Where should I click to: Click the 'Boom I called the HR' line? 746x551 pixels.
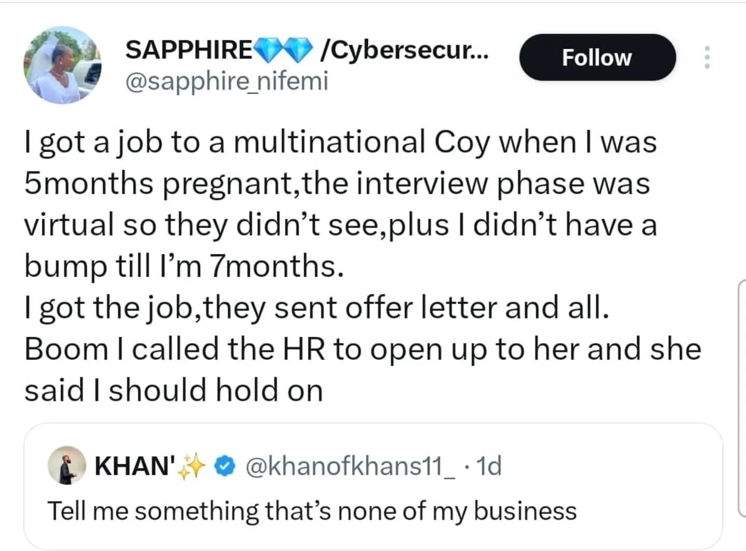[x=362, y=349]
